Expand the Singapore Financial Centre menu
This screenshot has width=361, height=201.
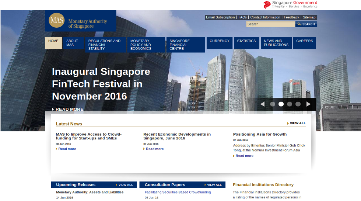tap(185, 45)
